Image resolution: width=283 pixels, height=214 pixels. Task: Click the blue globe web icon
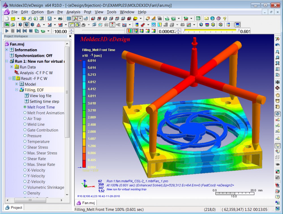click(x=213, y=18)
